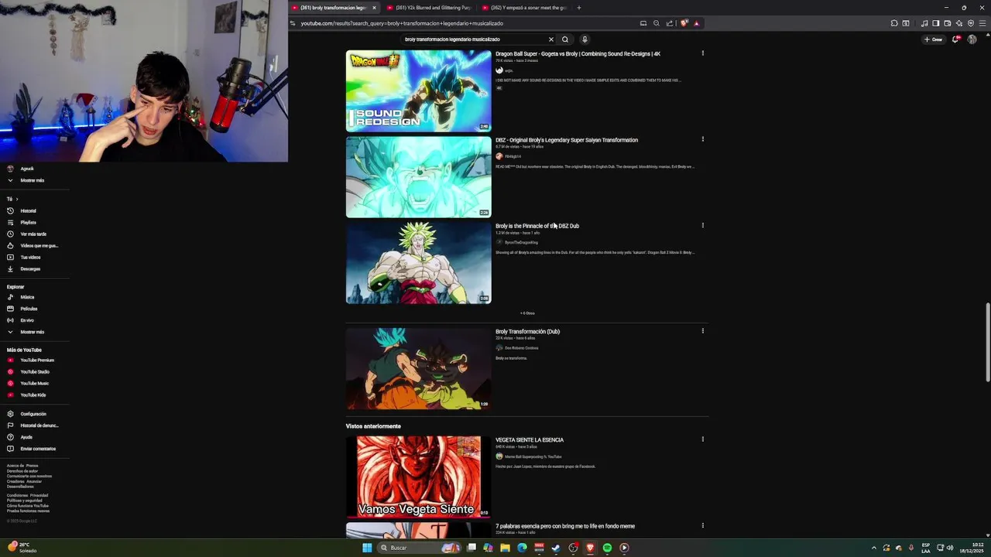
Task: Click taskbar Buscar search box
Action: coord(419,548)
